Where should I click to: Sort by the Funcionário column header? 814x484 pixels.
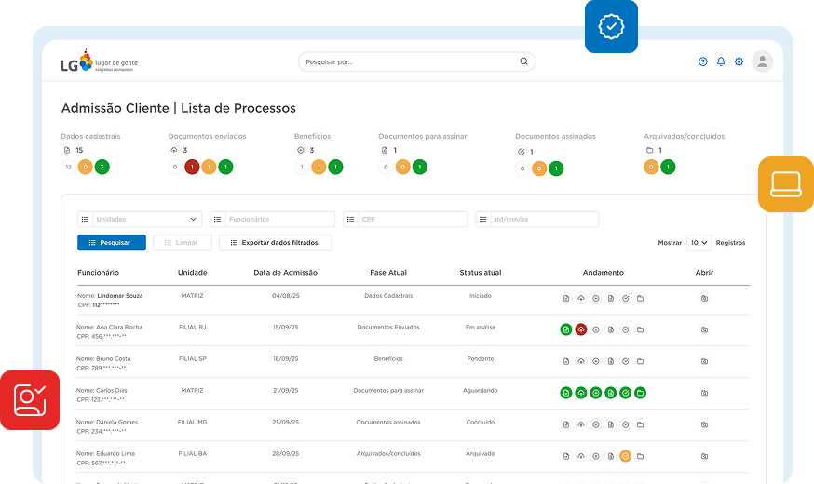tap(98, 273)
